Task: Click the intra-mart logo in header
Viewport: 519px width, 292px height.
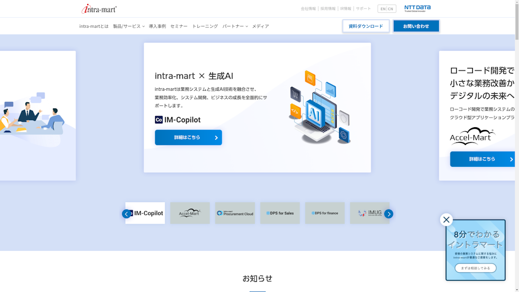Action: tap(99, 9)
